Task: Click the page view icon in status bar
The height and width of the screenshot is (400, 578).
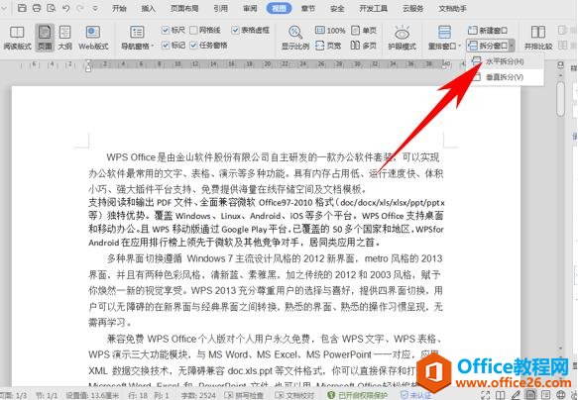Action: pos(530,395)
